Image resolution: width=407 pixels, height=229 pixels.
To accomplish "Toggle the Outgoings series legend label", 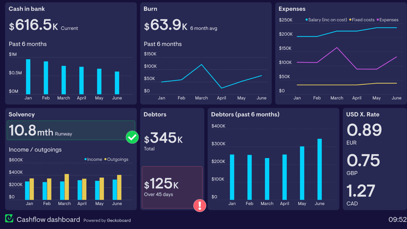I will pos(118,159).
